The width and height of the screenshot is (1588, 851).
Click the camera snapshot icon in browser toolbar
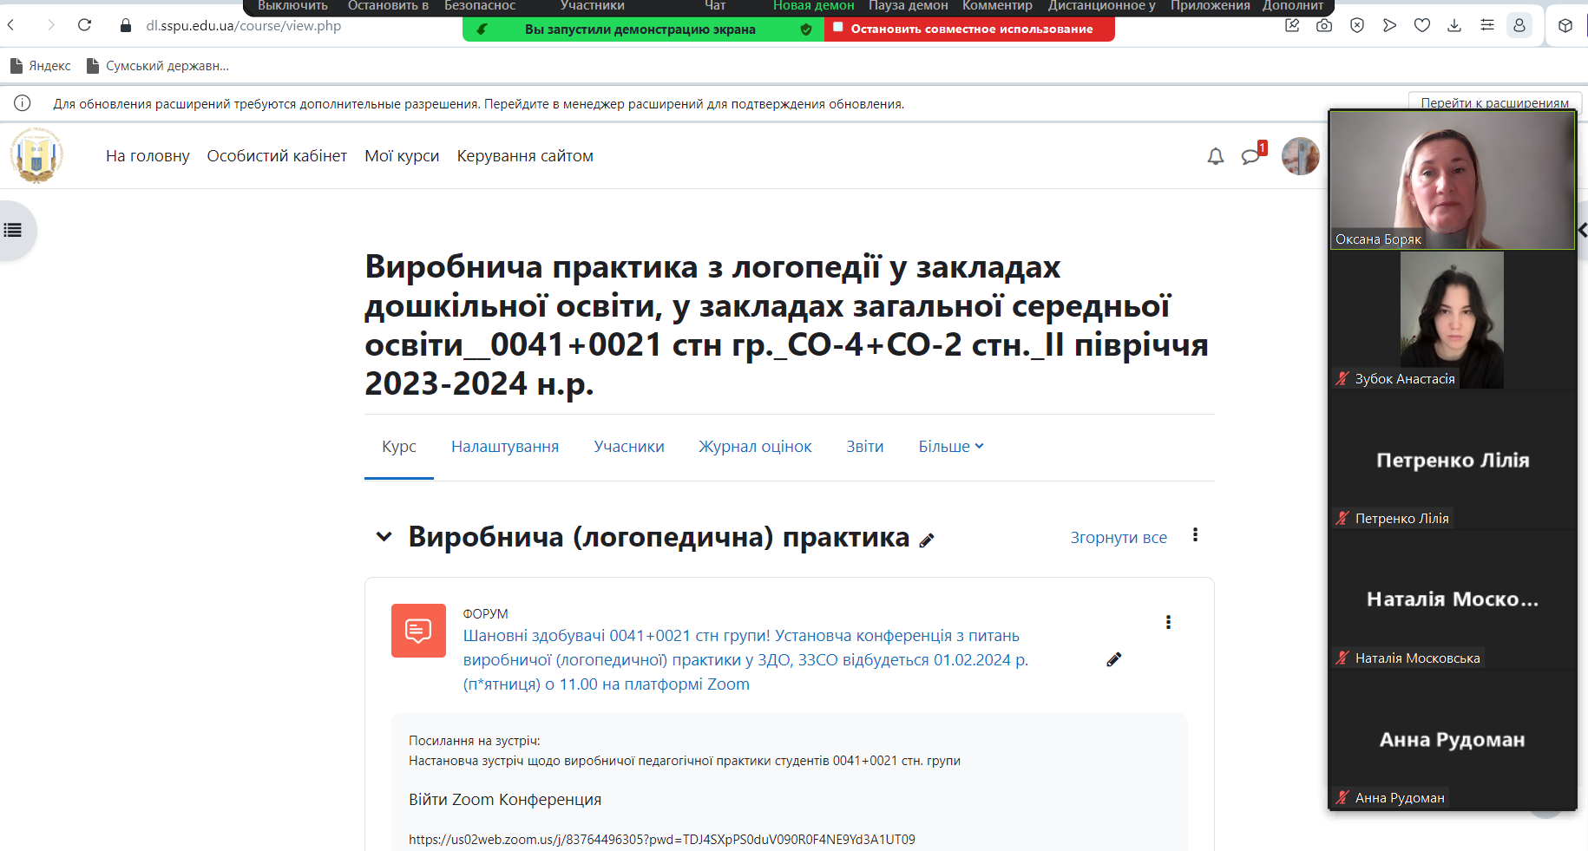coord(1324,26)
